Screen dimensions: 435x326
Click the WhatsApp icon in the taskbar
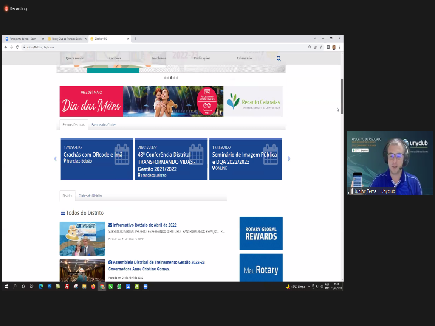coord(119,287)
